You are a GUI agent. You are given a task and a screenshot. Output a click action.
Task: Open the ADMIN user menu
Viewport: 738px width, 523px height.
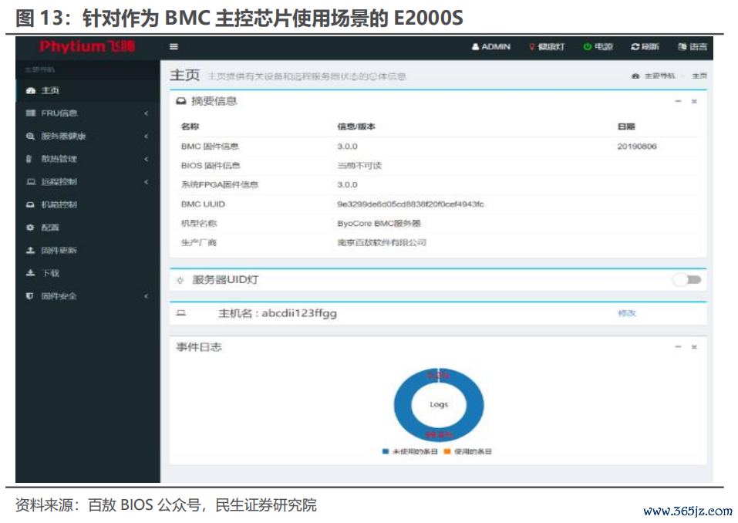(x=491, y=46)
